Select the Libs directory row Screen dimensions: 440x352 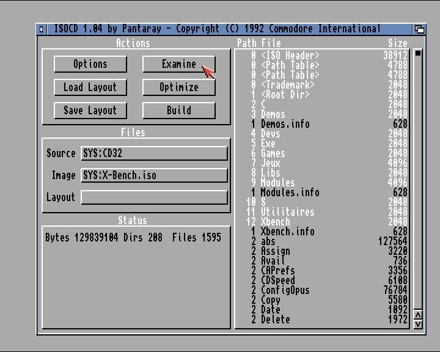point(322,172)
